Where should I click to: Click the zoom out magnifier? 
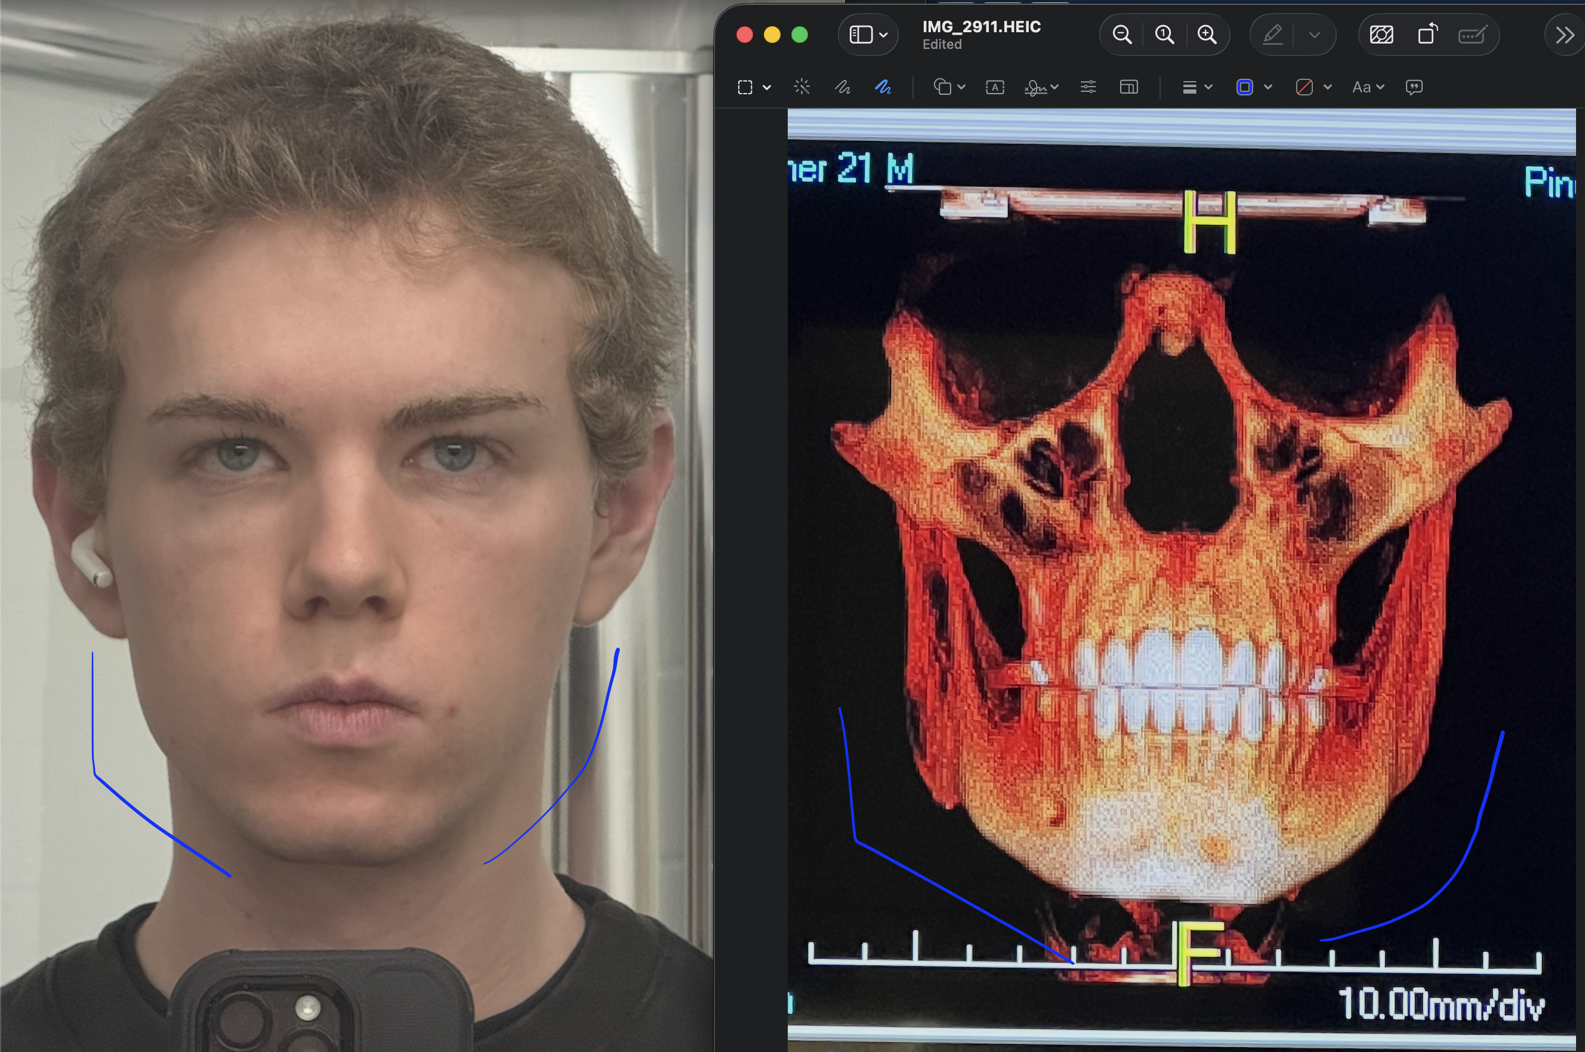1122,35
